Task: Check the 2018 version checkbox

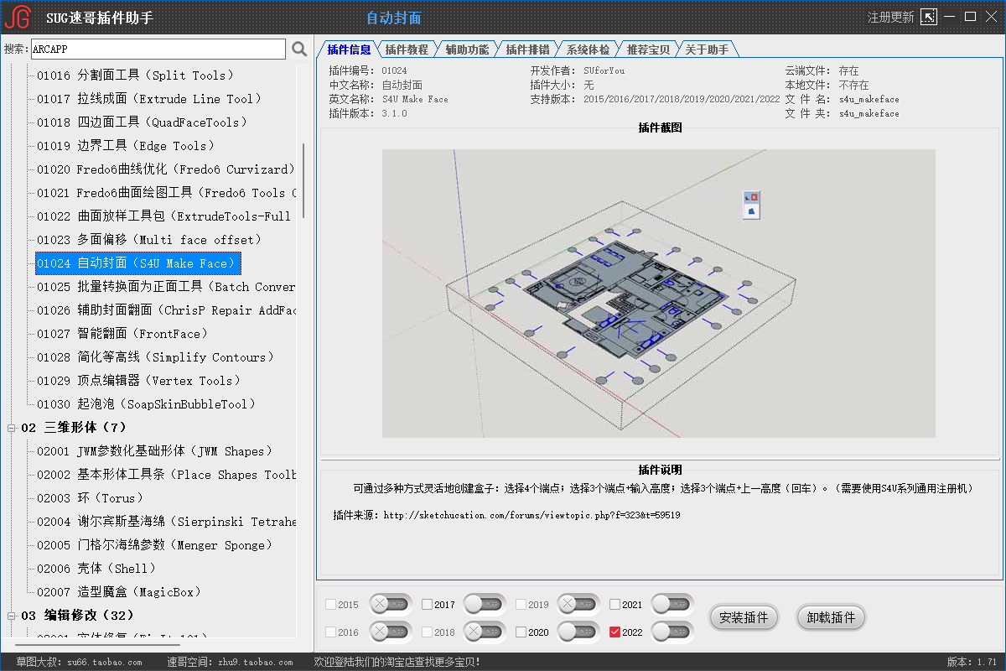Action: (428, 632)
